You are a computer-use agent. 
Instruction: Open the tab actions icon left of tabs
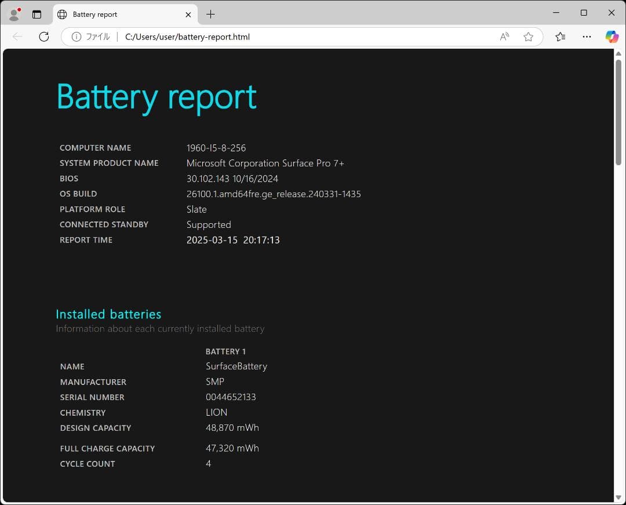[37, 14]
